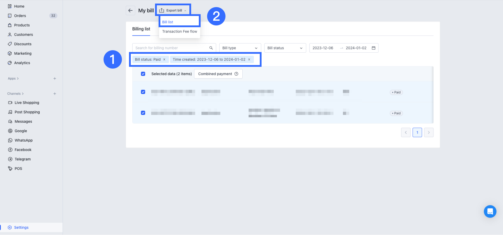
Task: Click the end date 2024-01-02 field
Action: pyautogui.click(x=356, y=48)
